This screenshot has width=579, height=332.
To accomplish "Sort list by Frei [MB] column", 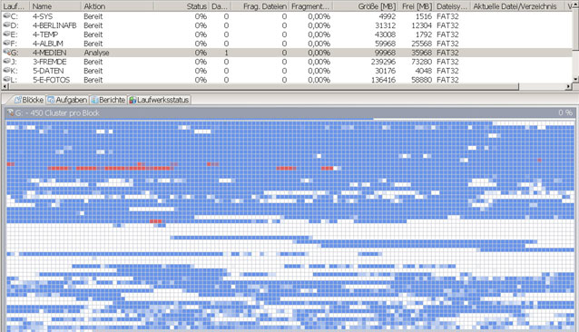I will coord(416,6).
